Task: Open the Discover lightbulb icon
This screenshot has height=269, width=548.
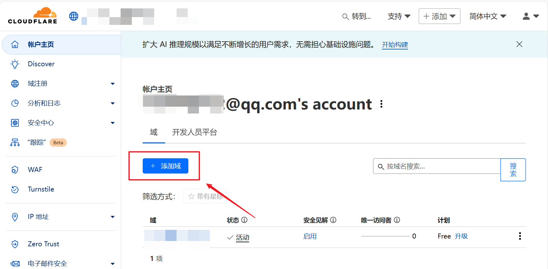Action: coord(15,64)
